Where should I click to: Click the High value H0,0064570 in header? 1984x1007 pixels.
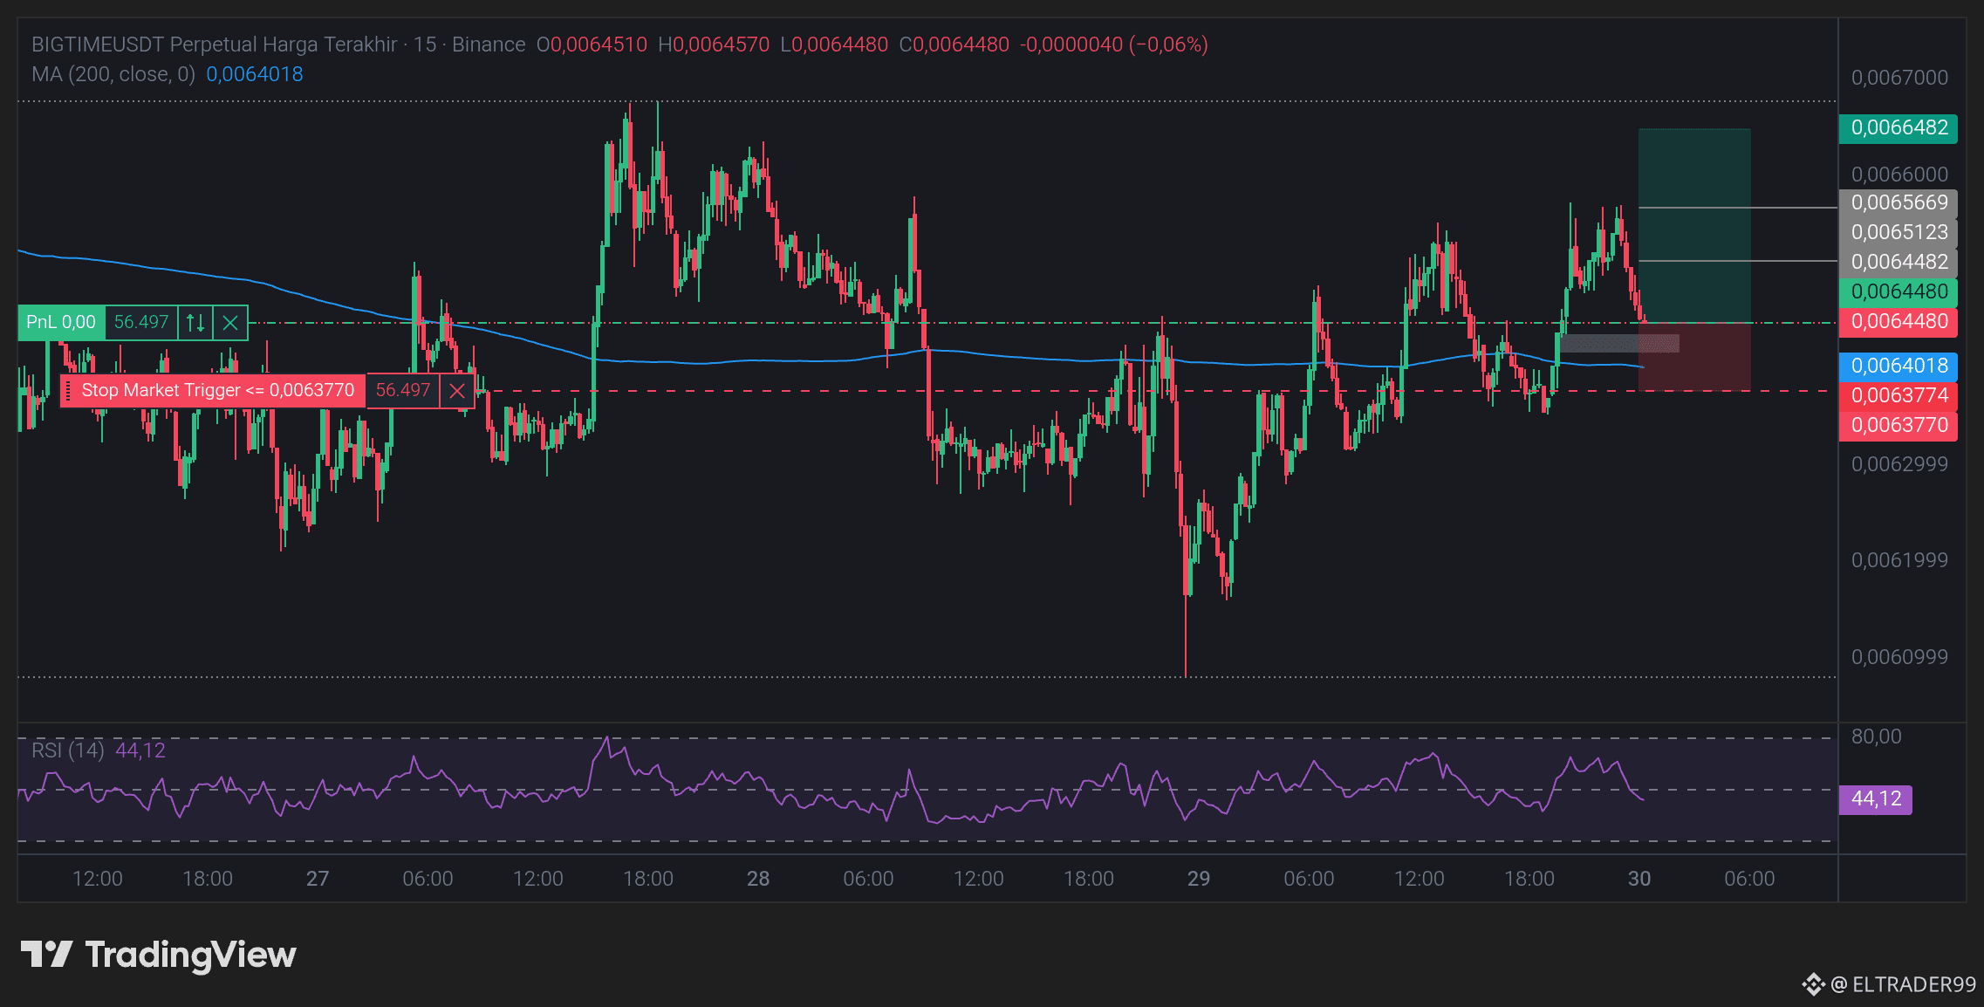(x=714, y=45)
